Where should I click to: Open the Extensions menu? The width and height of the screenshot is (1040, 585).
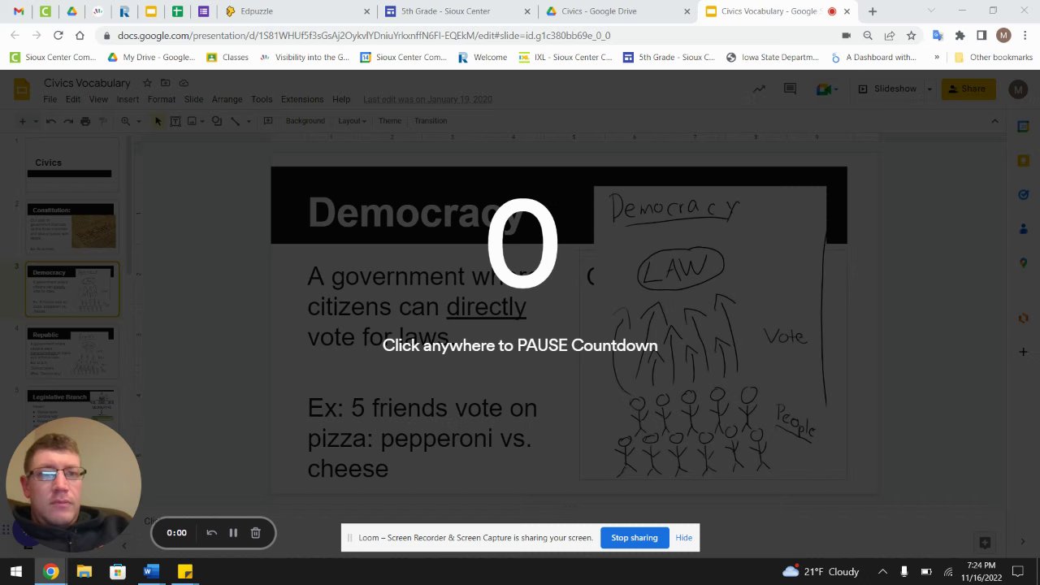[302, 99]
